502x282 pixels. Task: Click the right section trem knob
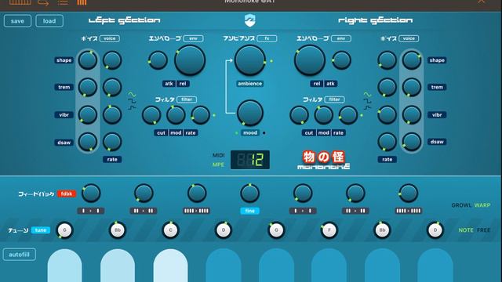pos(411,87)
